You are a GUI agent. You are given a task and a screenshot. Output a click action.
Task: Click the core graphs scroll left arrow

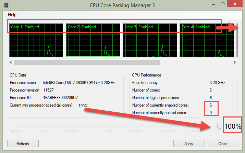(10, 62)
